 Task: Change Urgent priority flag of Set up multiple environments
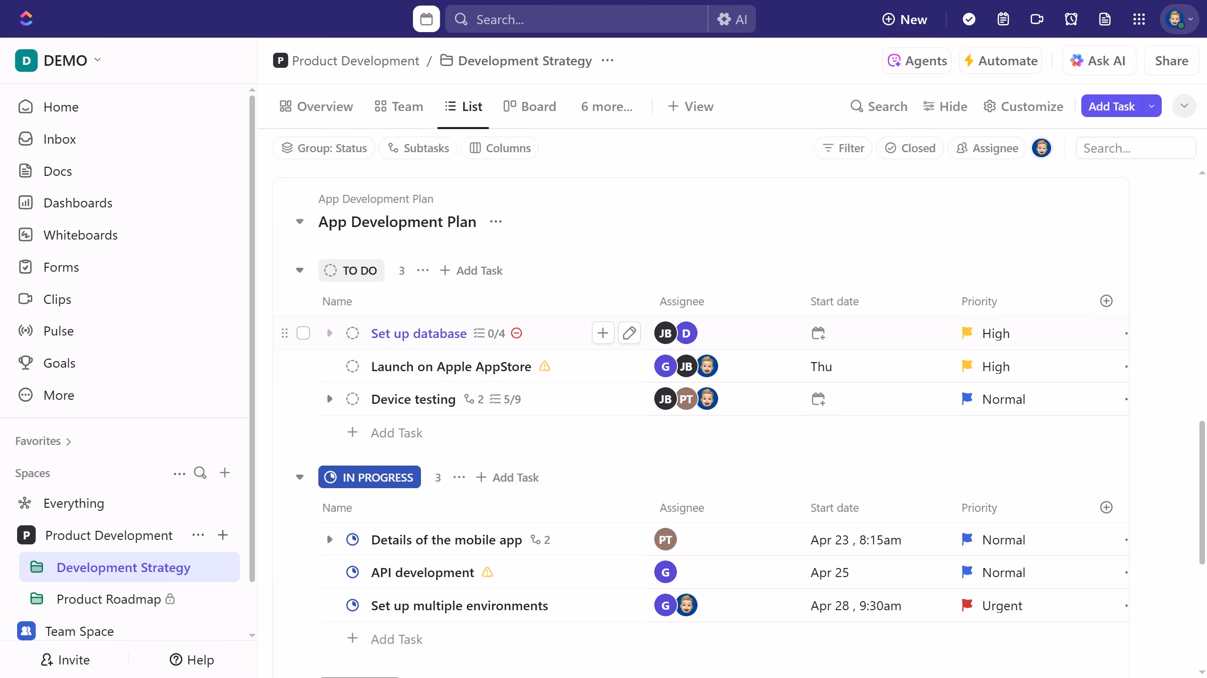(967, 606)
